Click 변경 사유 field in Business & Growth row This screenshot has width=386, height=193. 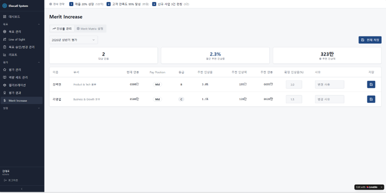(330, 99)
